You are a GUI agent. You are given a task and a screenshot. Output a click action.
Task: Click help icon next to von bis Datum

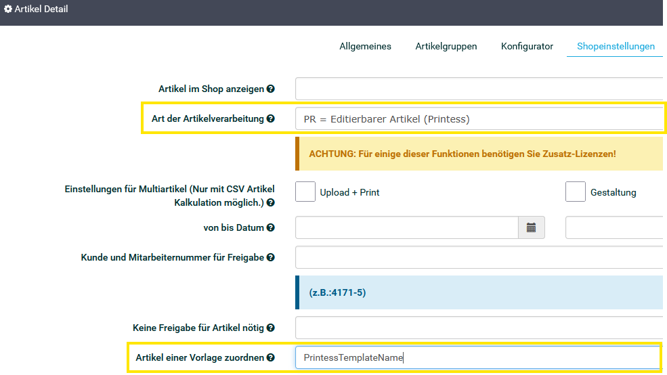coord(271,228)
